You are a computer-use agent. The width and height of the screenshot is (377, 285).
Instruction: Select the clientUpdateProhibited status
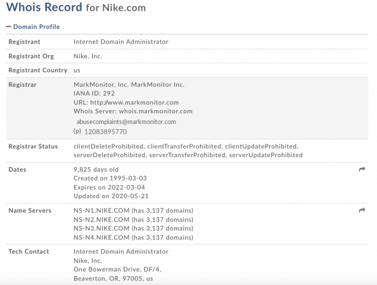tap(261, 146)
